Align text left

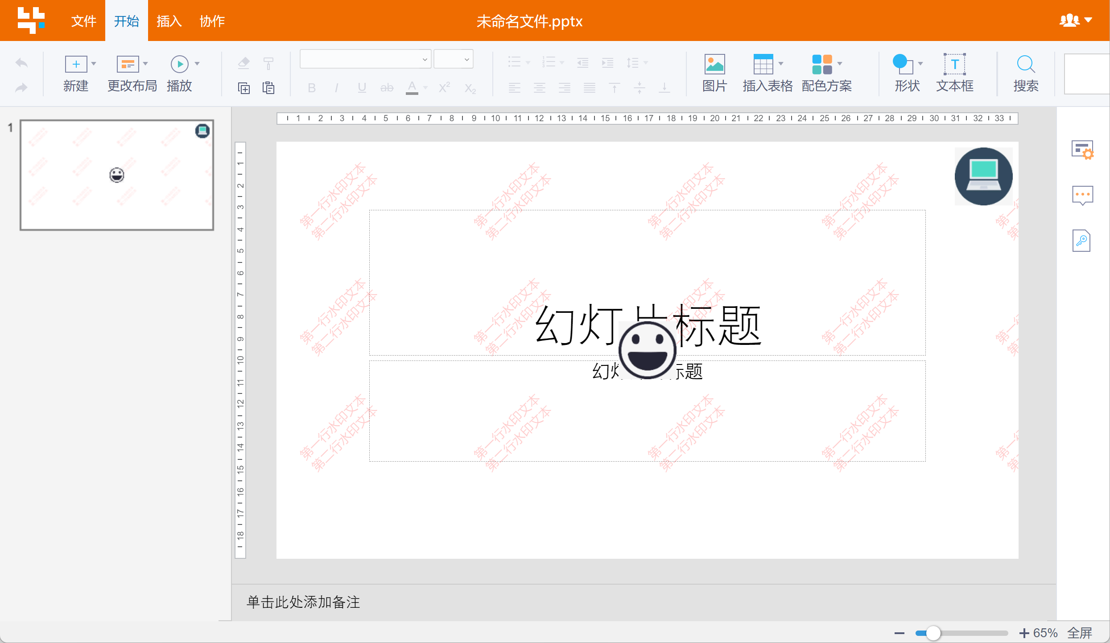[515, 88]
